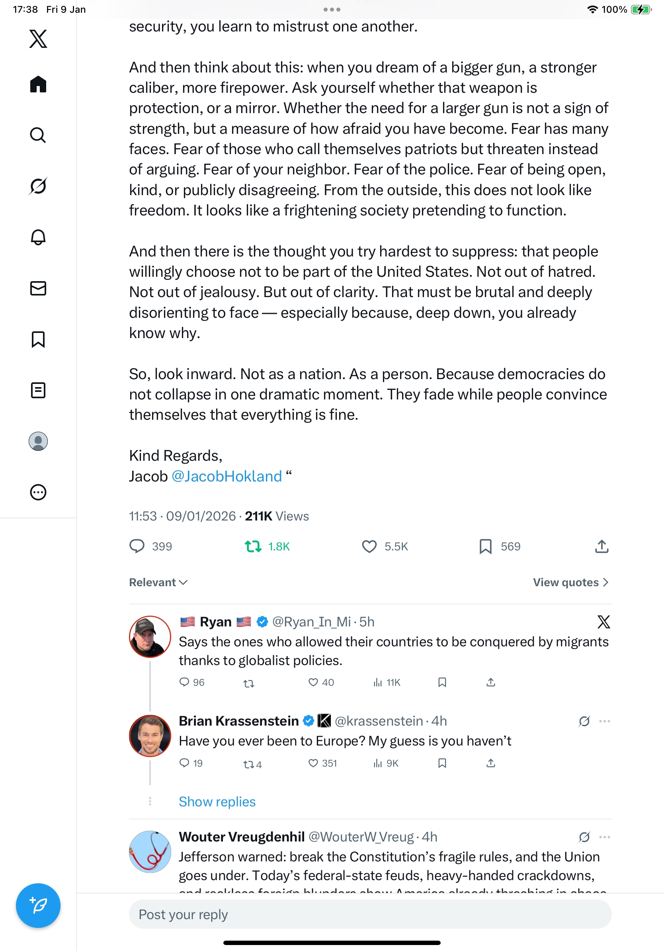Open profile avatar in sidebar
664x951 pixels.
(x=38, y=441)
